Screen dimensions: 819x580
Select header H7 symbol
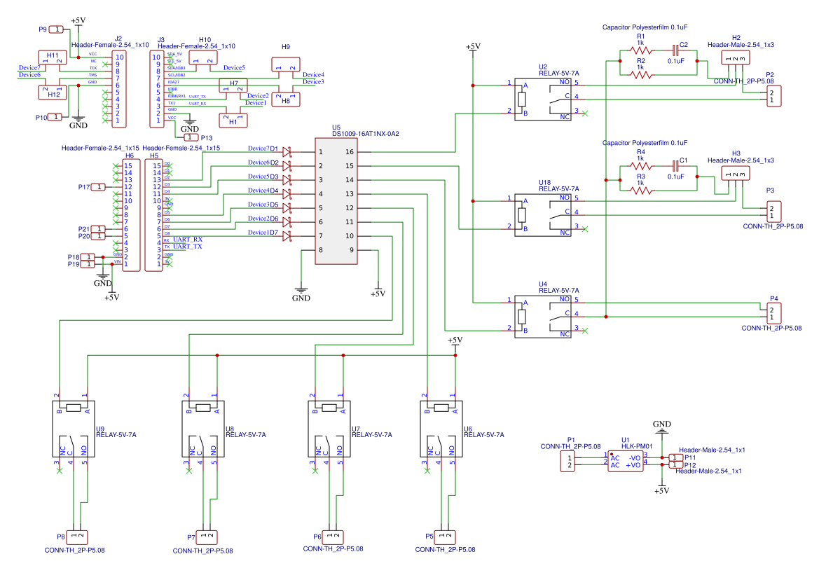coord(233,85)
